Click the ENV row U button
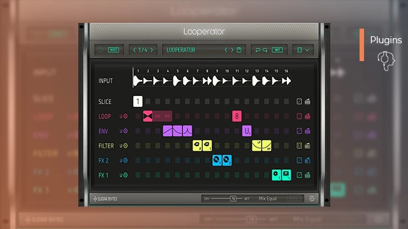This screenshot has height=229, width=408. (120, 131)
